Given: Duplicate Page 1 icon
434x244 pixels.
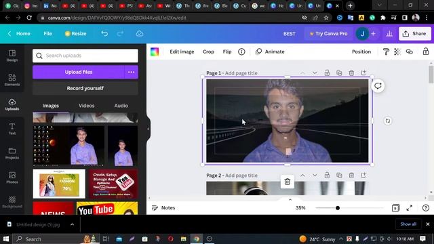Looking at the screenshot, I should (x=339, y=73).
